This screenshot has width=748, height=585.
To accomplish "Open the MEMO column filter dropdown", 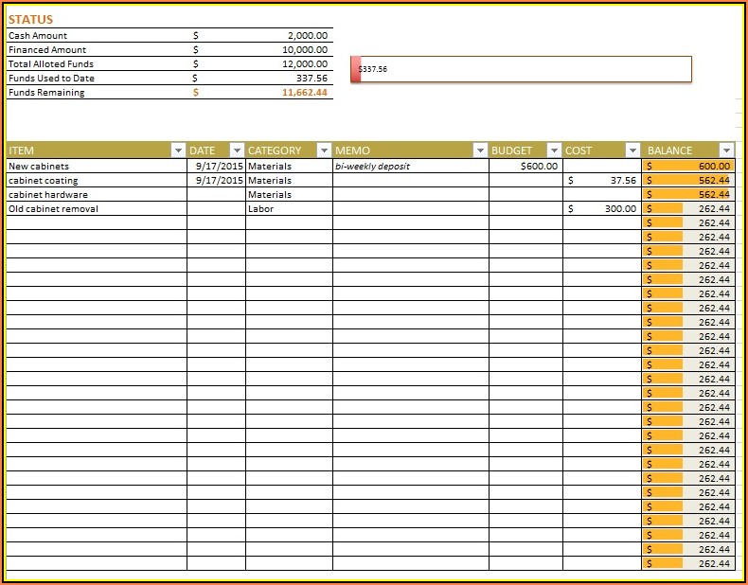I will coord(480,151).
